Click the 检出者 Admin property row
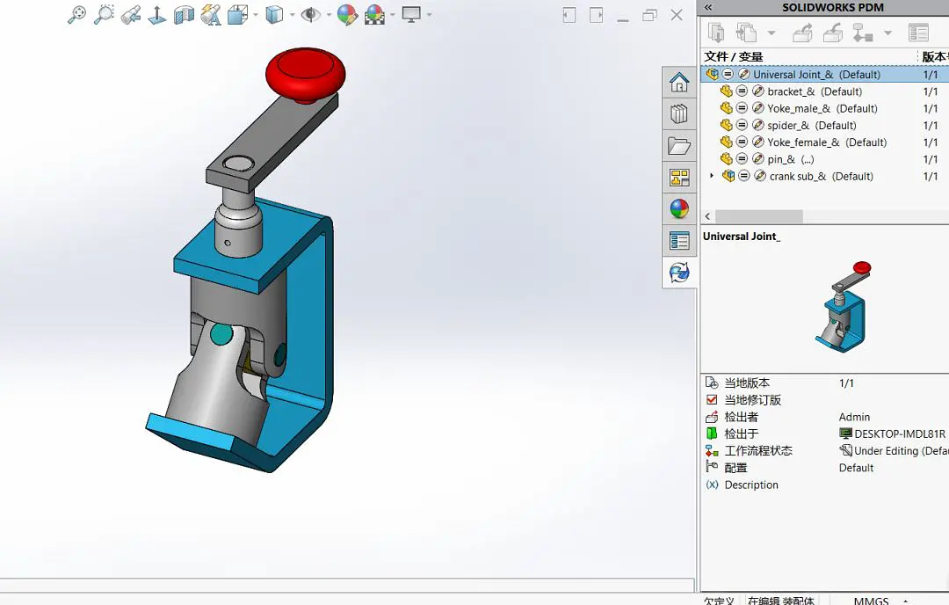949x605 pixels. coord(824,417)
